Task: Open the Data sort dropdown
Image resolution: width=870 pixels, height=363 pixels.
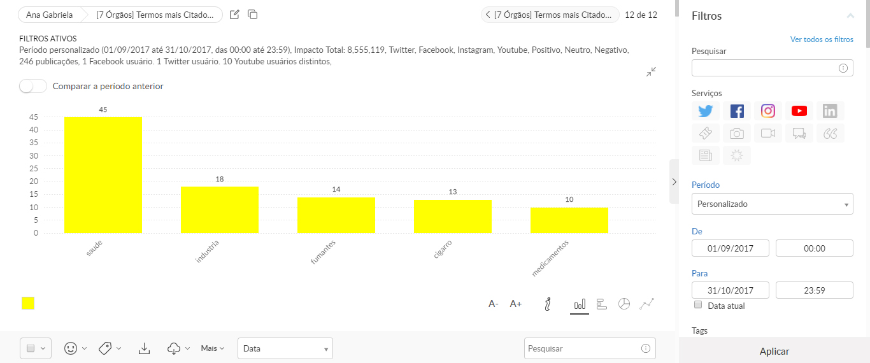Action: coord(285,348)
